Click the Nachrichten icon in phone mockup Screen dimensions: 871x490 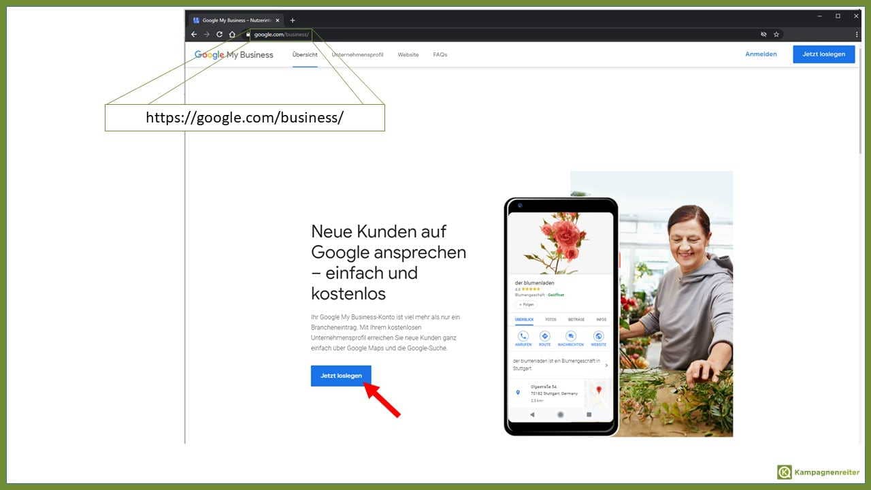tap(571, 336)
